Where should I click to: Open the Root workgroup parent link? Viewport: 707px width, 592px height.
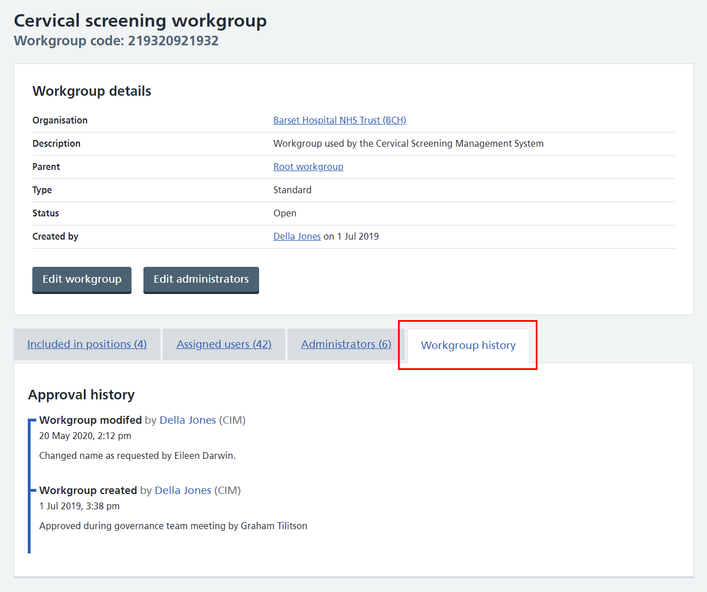[x=308, y=167]
